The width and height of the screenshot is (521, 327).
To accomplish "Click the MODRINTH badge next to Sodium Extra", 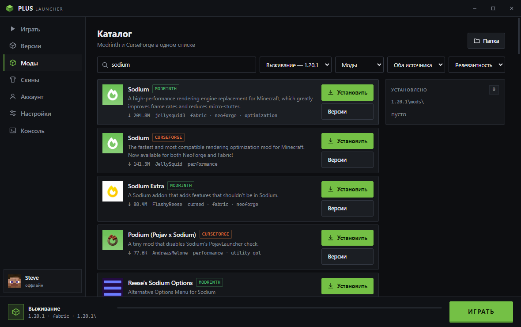I will coord(181,186).
